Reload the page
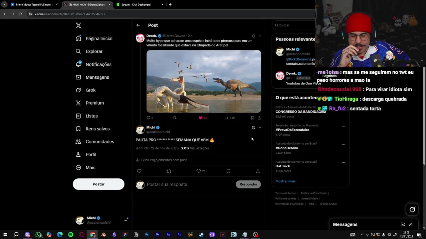 (21, 14)
